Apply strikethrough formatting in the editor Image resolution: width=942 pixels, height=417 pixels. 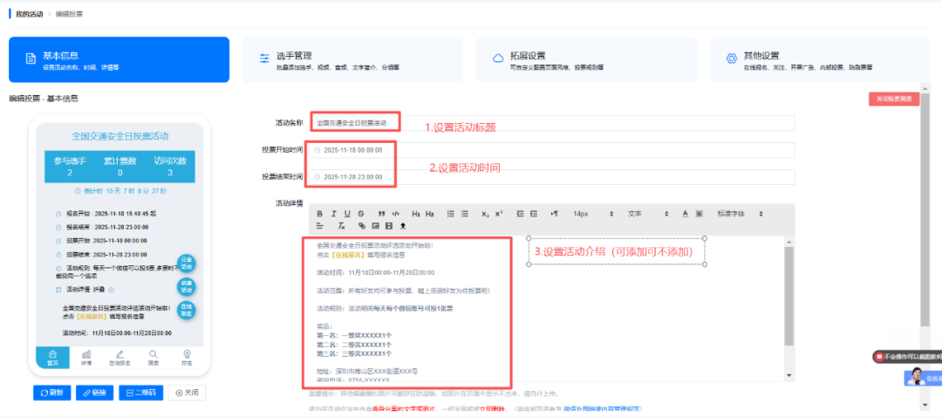360,214
